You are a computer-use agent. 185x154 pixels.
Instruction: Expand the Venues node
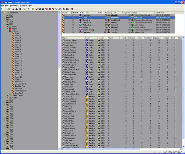[x=8, y=26]
